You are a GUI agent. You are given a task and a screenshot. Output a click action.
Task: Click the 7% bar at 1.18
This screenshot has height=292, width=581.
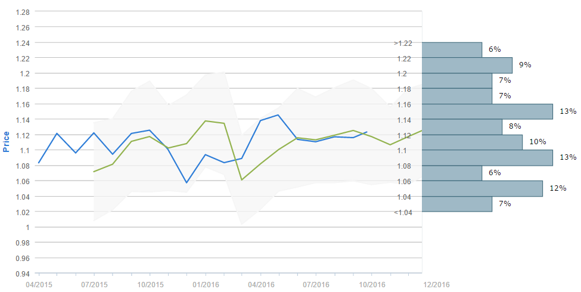click(456, 96)
